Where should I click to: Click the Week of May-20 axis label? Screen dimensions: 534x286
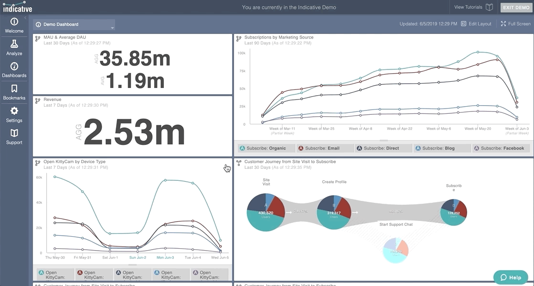click(x=478, y=129)
